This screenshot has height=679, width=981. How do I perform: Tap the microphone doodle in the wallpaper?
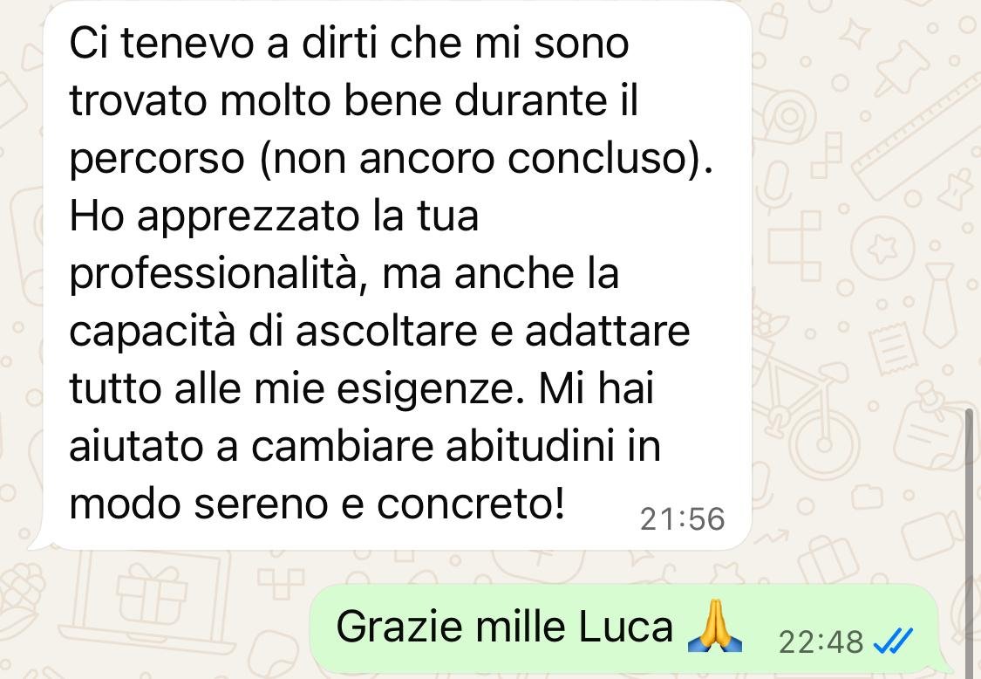775,187
